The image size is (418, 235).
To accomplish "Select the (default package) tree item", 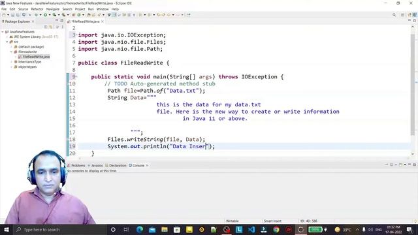I will click(x=29, y=46).
